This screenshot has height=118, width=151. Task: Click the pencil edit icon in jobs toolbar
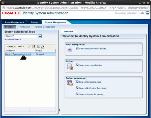click(29, 47)
